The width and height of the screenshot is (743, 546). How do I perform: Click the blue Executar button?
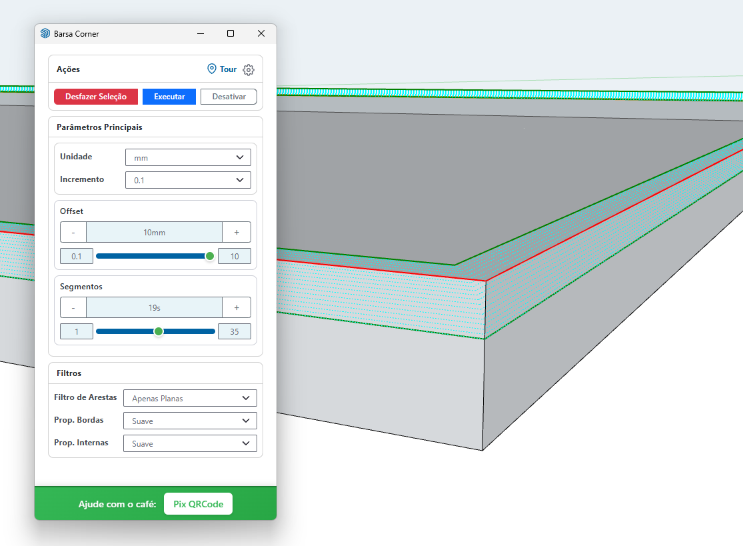tap(169, 97)
